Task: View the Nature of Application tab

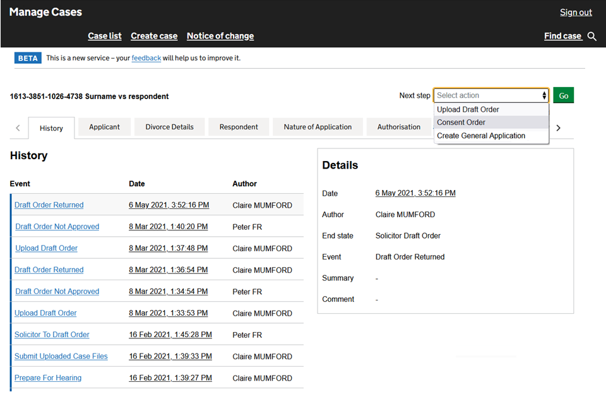Action: [x=318, y=127]
